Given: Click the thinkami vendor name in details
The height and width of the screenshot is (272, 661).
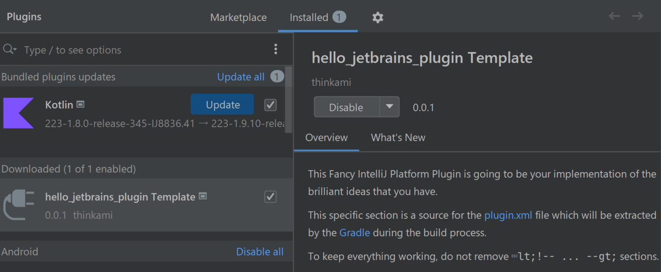Looking at the screenshot, I should pos(332,83).
